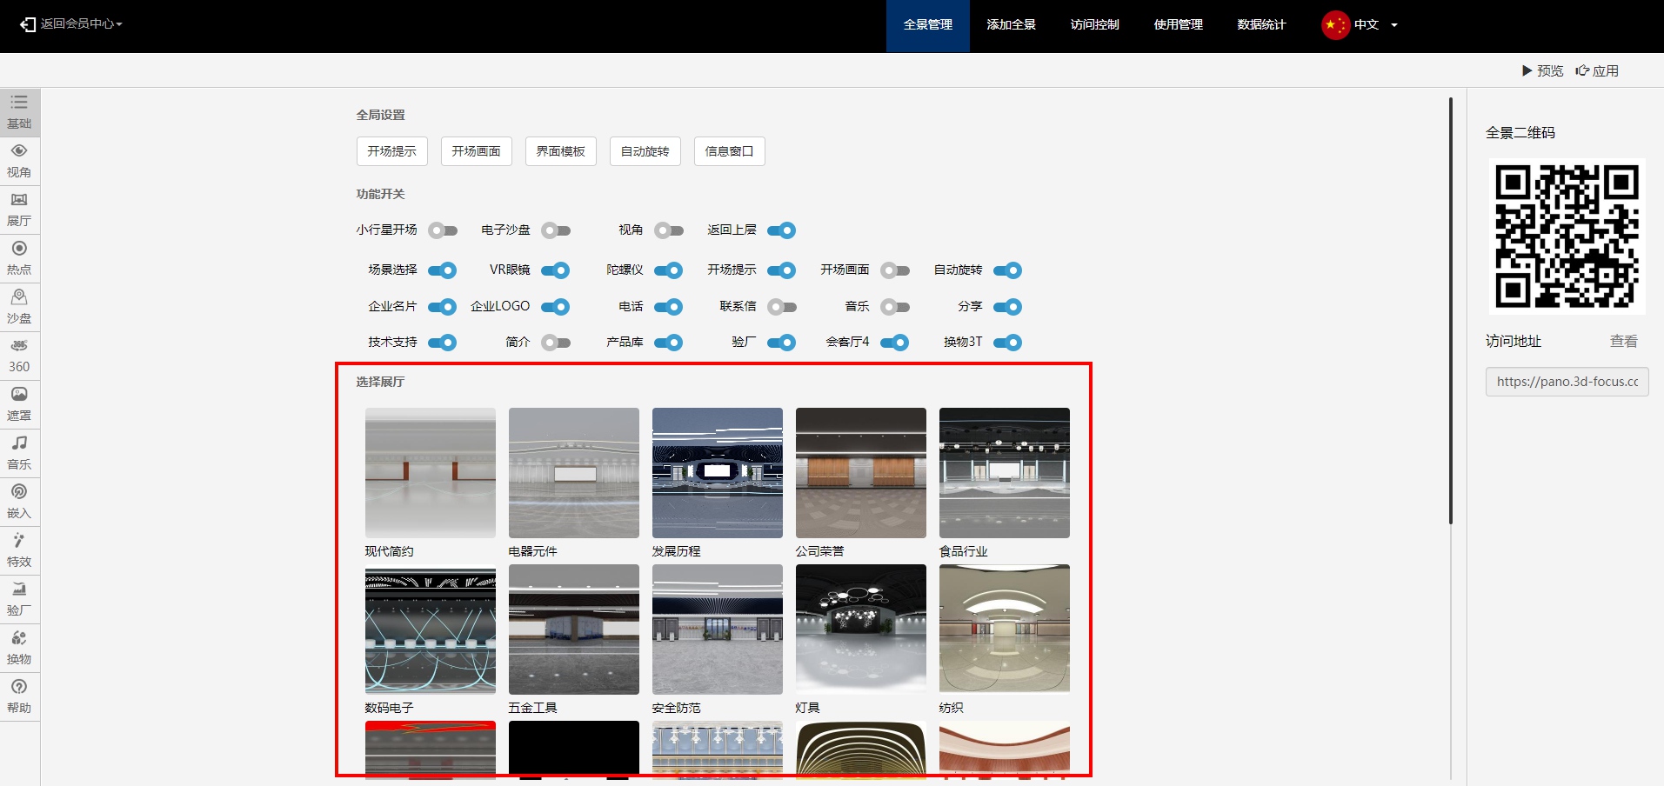Enable the 小行星开场 toggle
The height and width of the screenshot is (786, 1664).
pos(442,230)
